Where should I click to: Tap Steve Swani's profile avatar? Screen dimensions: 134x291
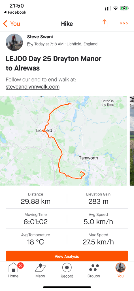[14, 42]
